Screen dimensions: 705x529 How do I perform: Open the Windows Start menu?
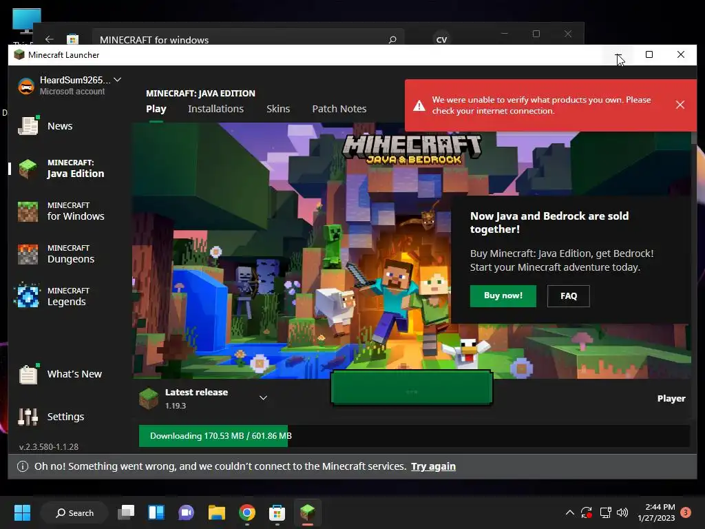(22, 512)
